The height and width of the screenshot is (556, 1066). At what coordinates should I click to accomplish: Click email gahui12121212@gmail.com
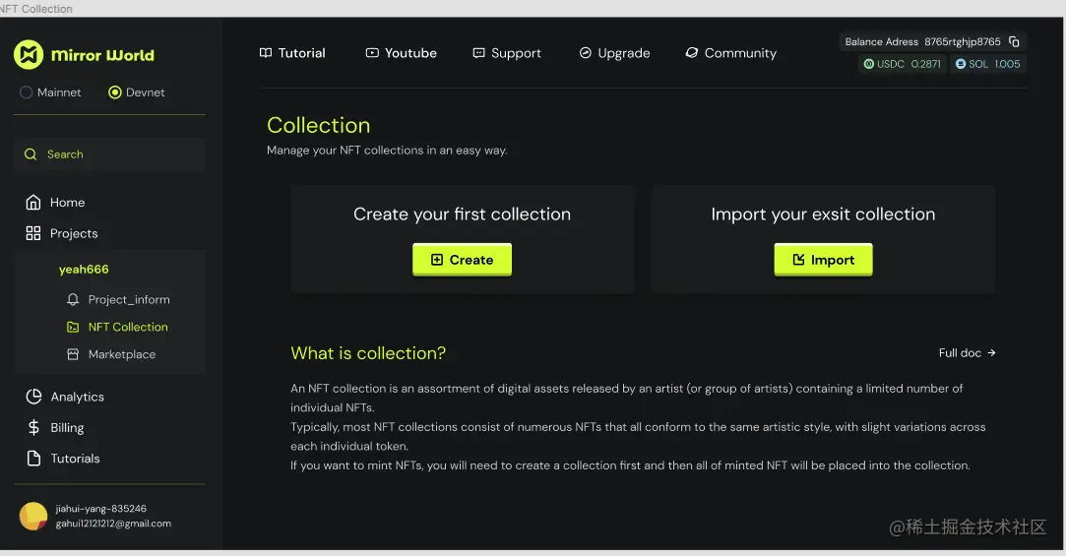tap(113, 524)
